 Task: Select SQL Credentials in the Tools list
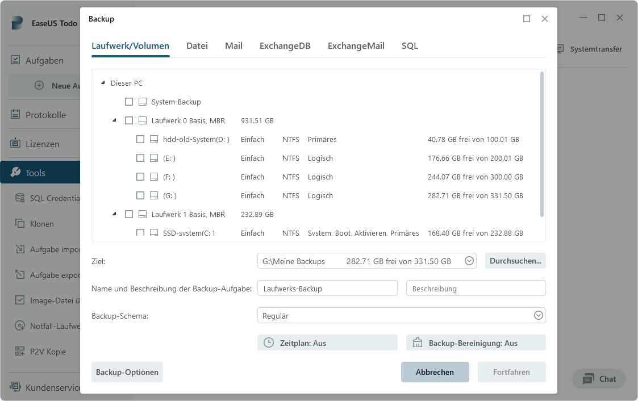tap(48, 198)
